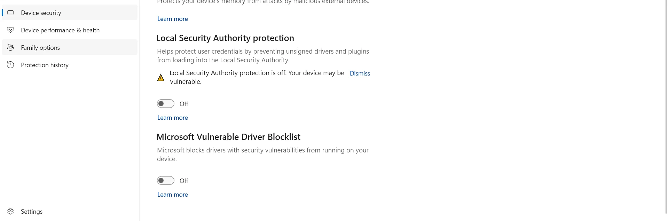Screen dimensions: 668x221
Task: Click the Settings gear icon
Action: tap(11, 212)
